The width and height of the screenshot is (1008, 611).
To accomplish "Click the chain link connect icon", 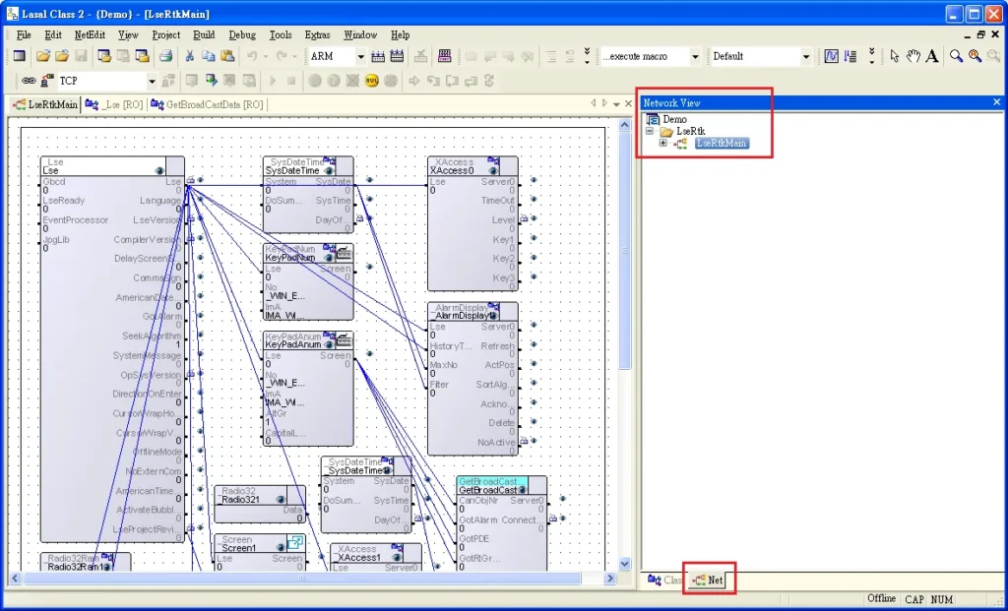I will point(29,81).
